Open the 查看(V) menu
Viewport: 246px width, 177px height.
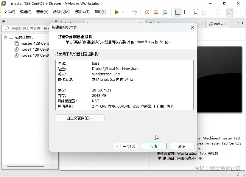pyautogui.click(x=42, y=12)
